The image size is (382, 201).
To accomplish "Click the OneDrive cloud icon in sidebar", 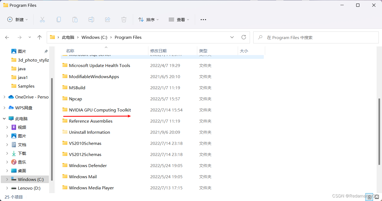I will [11, 97].
